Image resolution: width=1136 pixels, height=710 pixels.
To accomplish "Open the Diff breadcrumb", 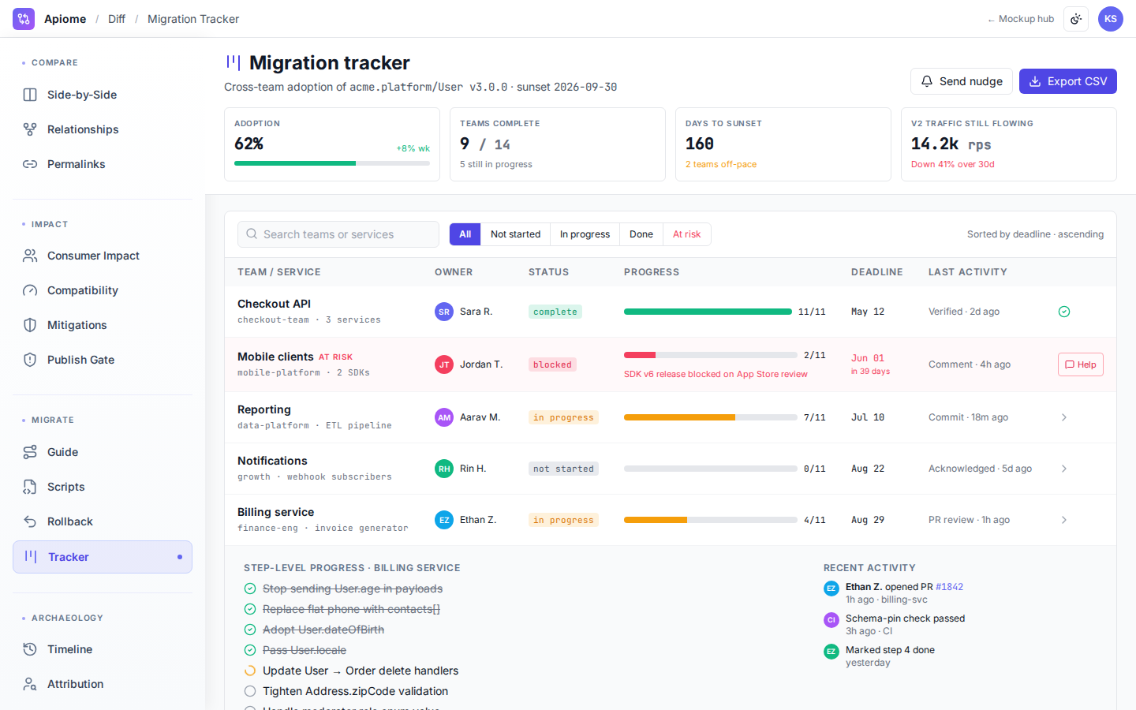I will click(x=117, y=19).
